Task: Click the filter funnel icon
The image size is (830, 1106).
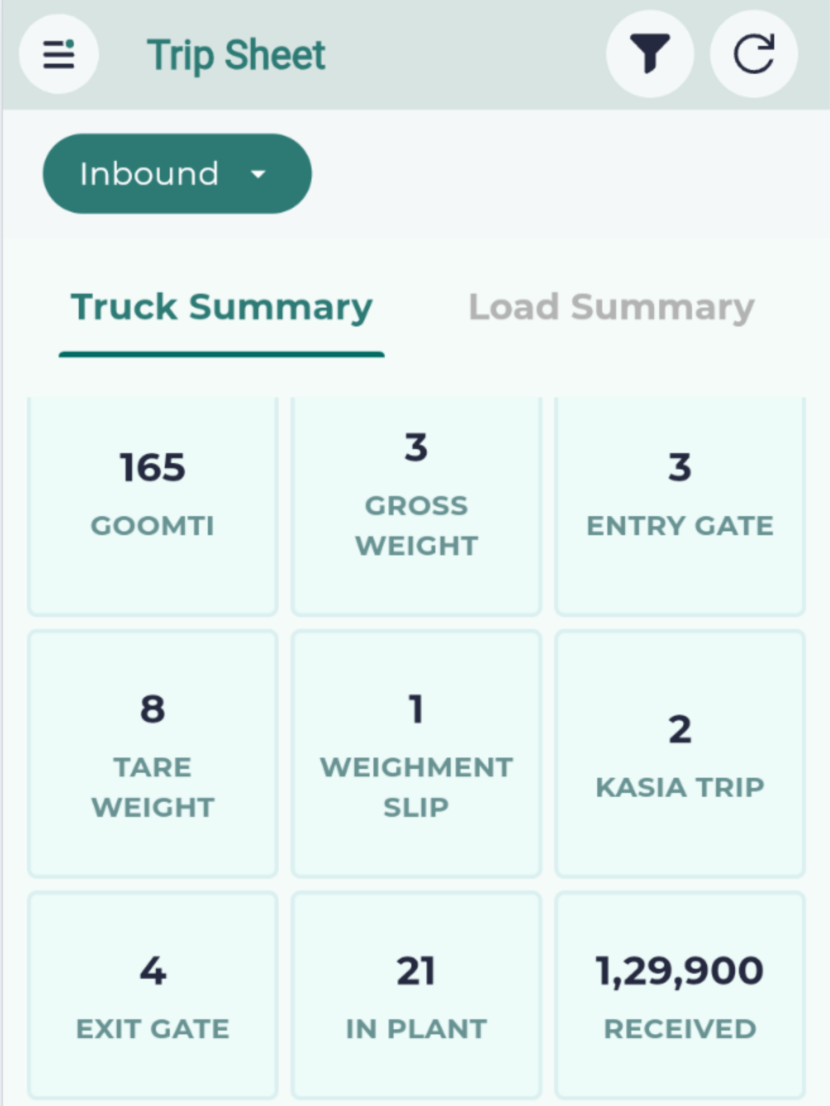Action: click(650, 53)
